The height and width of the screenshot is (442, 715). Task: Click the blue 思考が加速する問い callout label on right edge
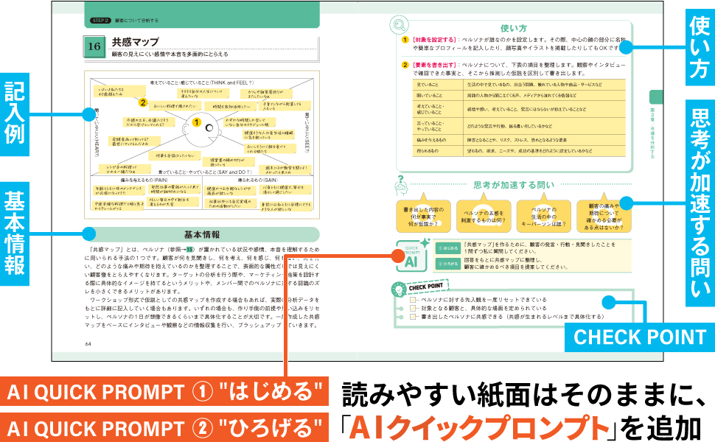click(700, 203)
